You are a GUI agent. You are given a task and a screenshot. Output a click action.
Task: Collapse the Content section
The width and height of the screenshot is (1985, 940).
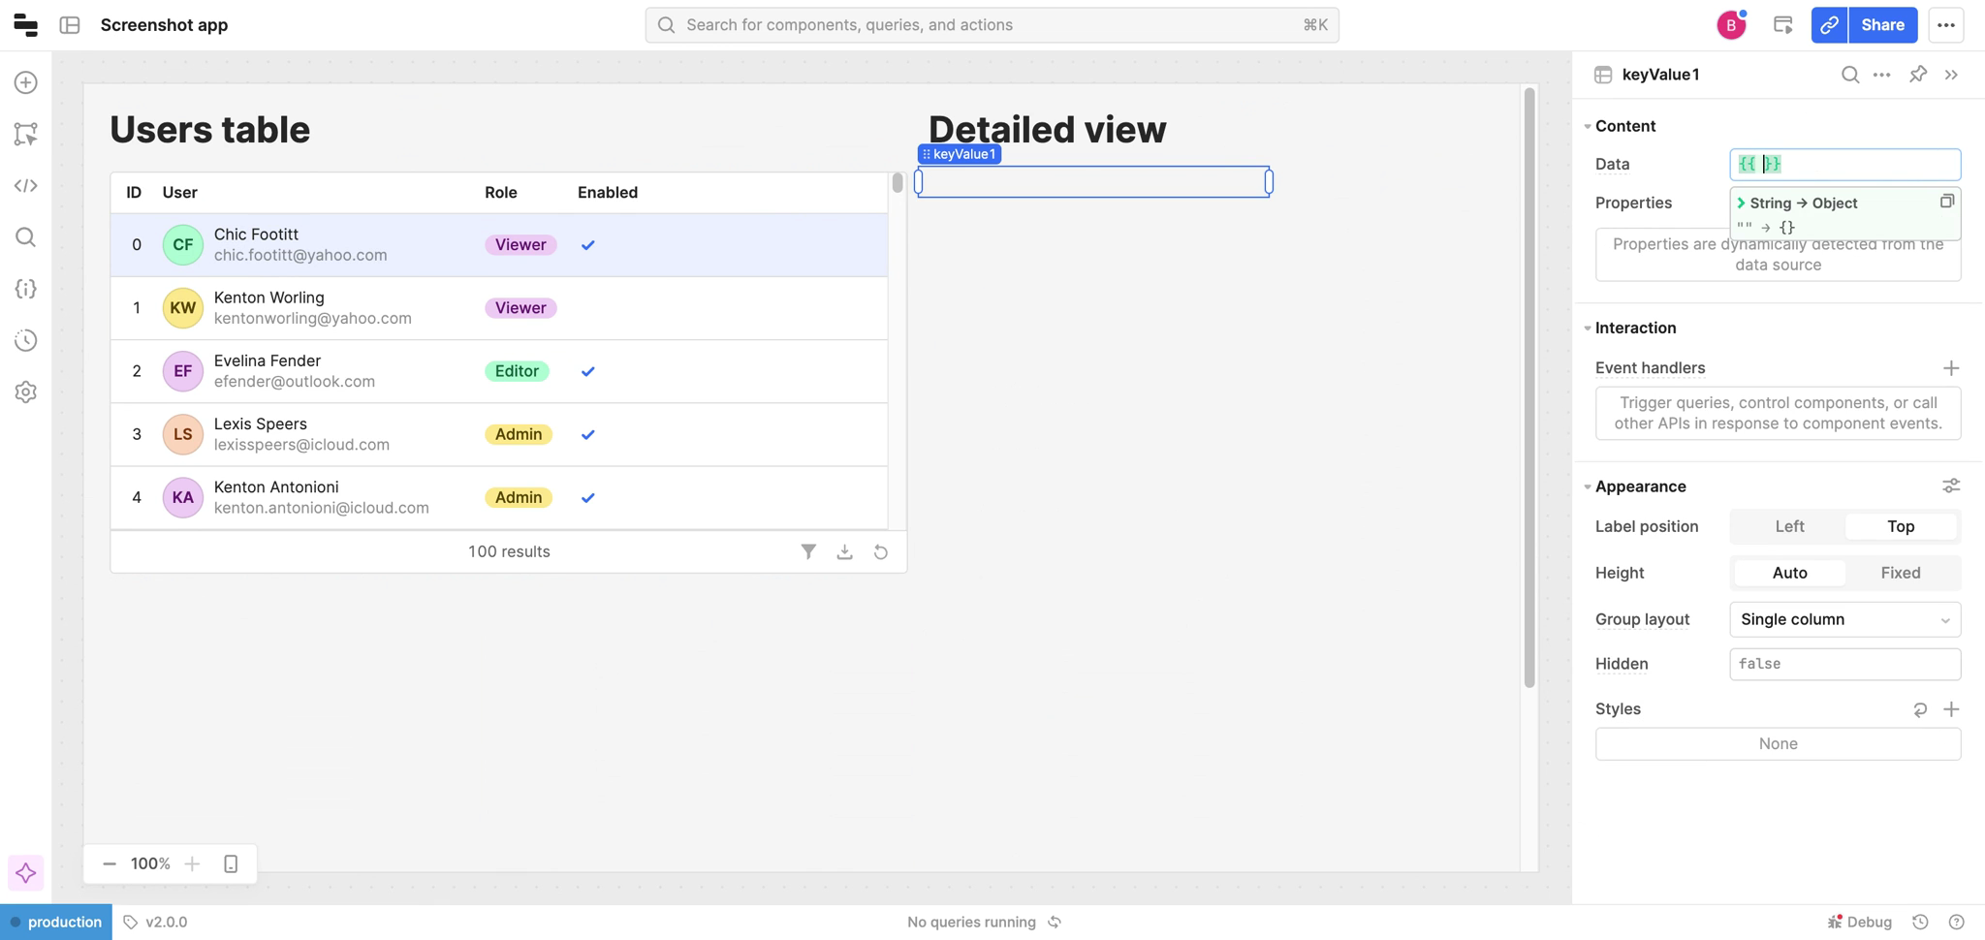1588,126
